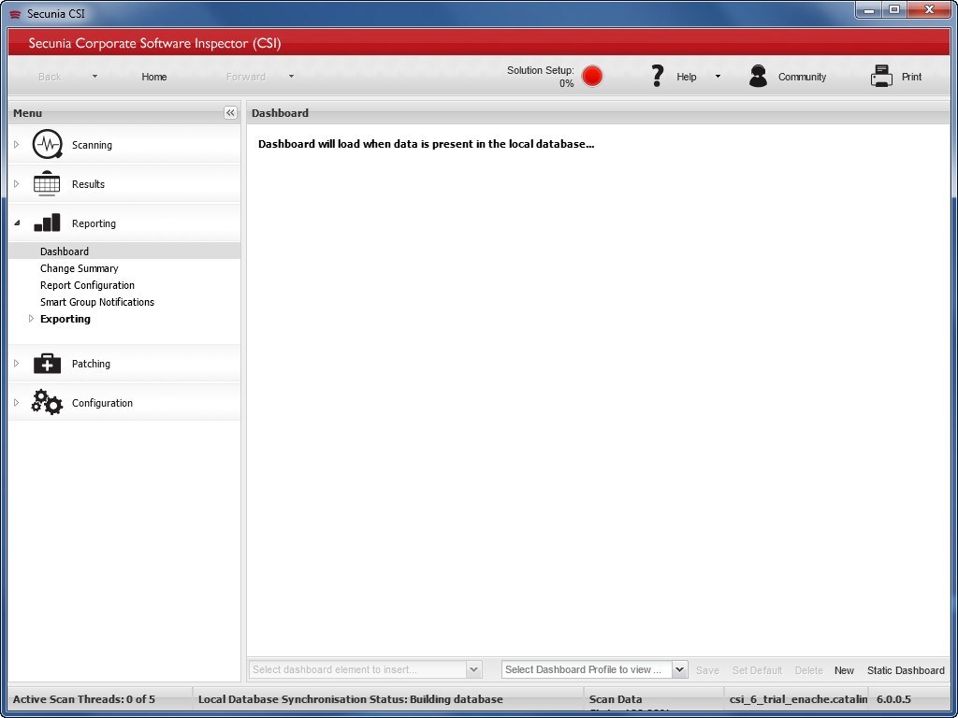The image size is (958, 718).
Task: Click the Solution Setup 0% text
Action: click(540, 77)
